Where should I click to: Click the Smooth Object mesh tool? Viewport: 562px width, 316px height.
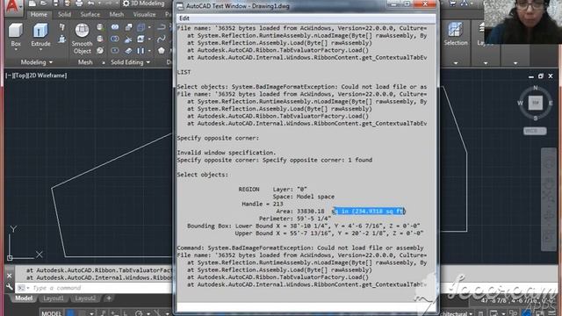[82, 39]
